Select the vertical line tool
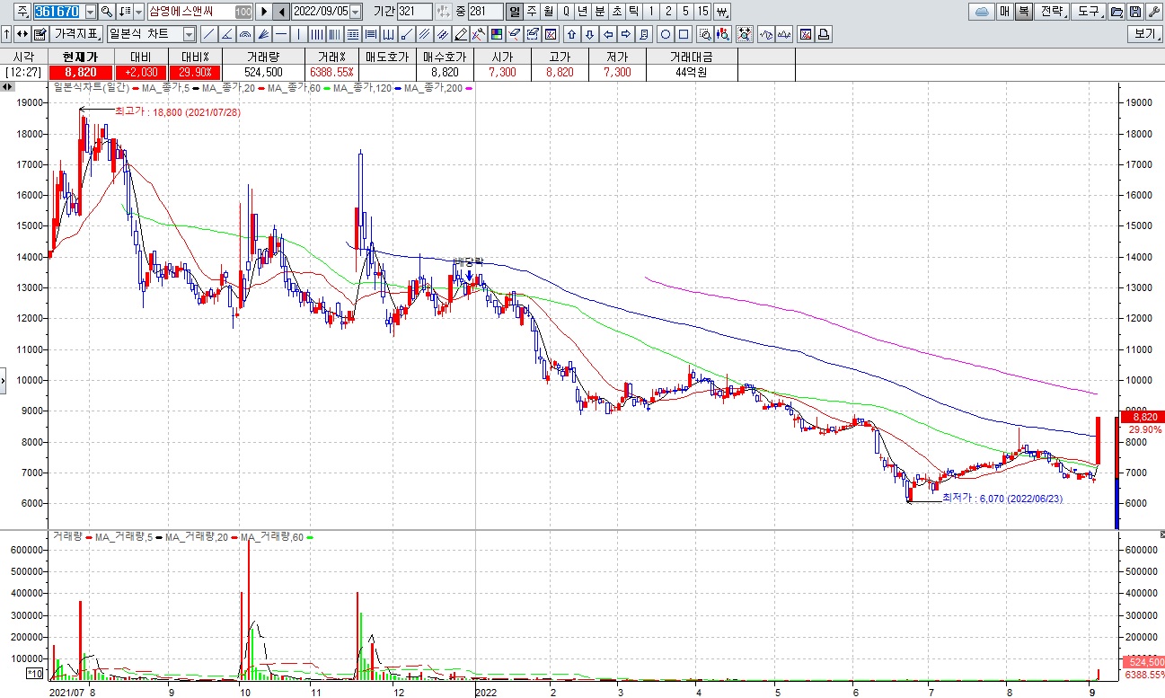 [x=298, y=34]
